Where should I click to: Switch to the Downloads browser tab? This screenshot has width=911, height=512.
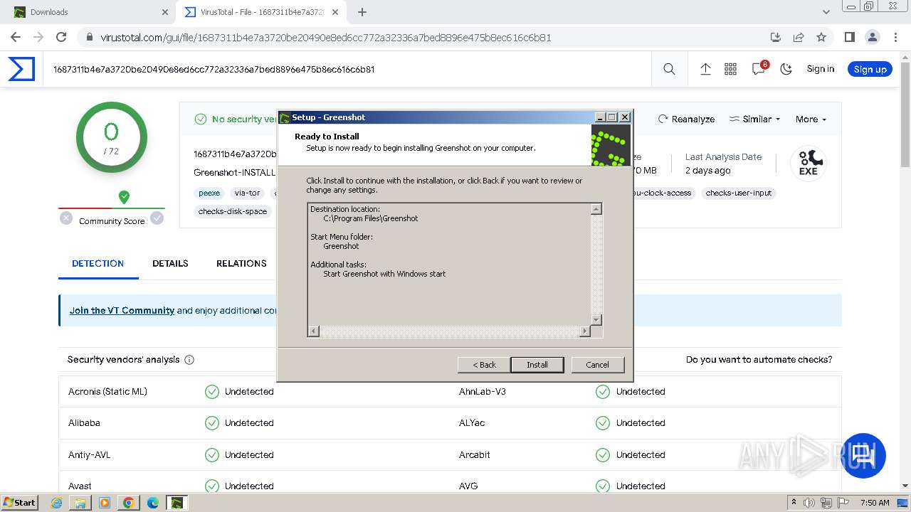click(x=90, y=12)
